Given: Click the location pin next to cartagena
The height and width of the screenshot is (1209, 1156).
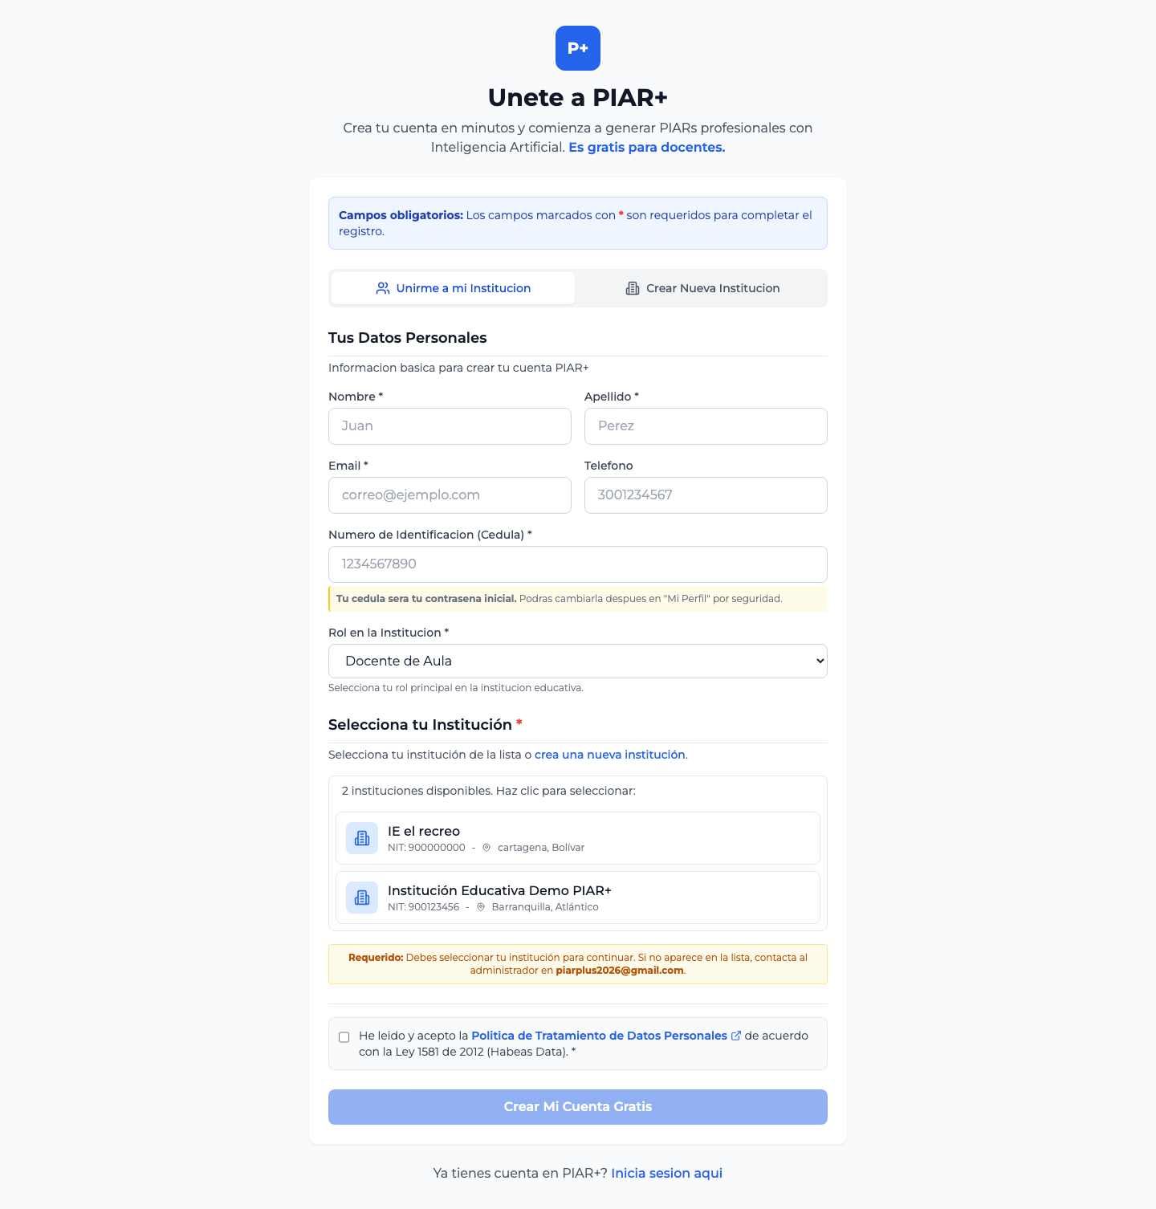Looking at the screenshot, I should (x=486, y=848).
